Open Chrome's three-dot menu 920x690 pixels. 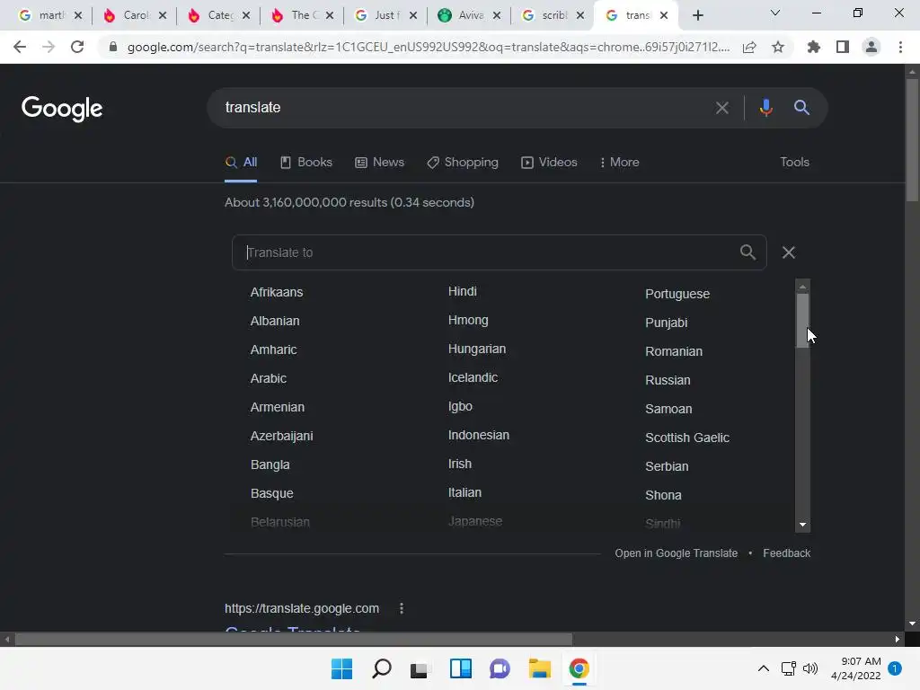coord(900,47)
